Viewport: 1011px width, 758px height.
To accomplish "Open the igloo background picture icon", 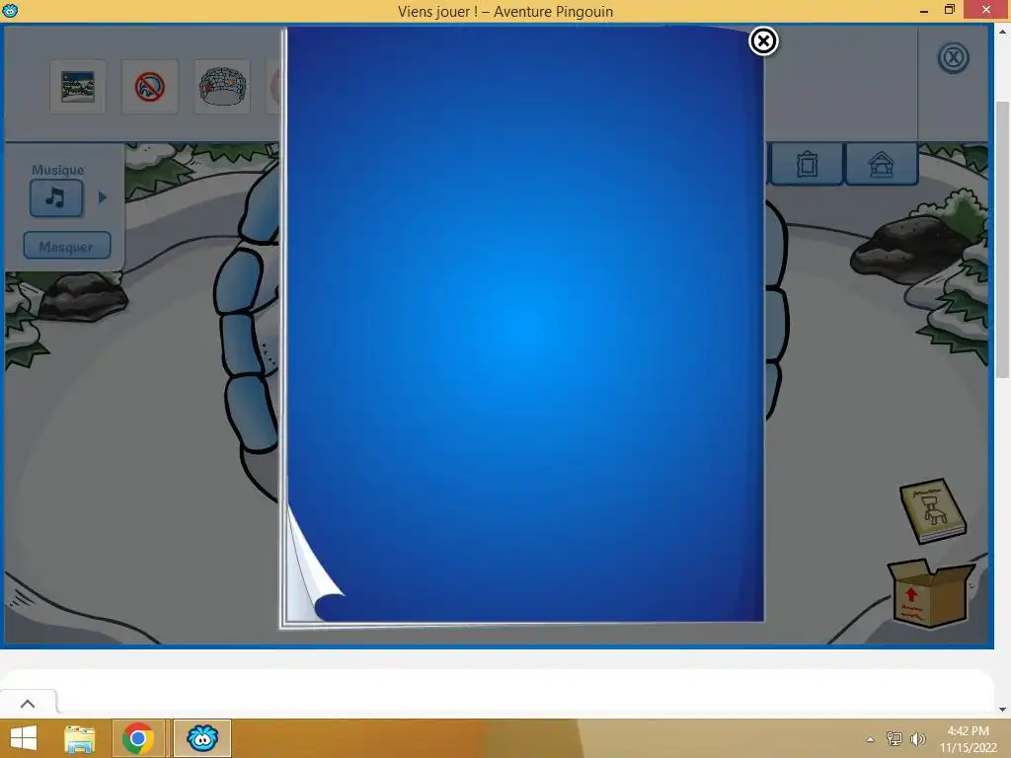I will tap(78, 87).
